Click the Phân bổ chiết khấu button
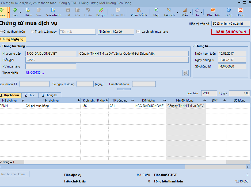Image resolution: width=251 pixels, height=187 pixels. pos(14,174)
